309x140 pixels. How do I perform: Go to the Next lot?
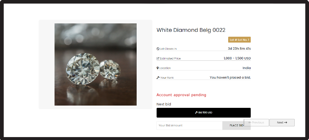tap(282, 122)
